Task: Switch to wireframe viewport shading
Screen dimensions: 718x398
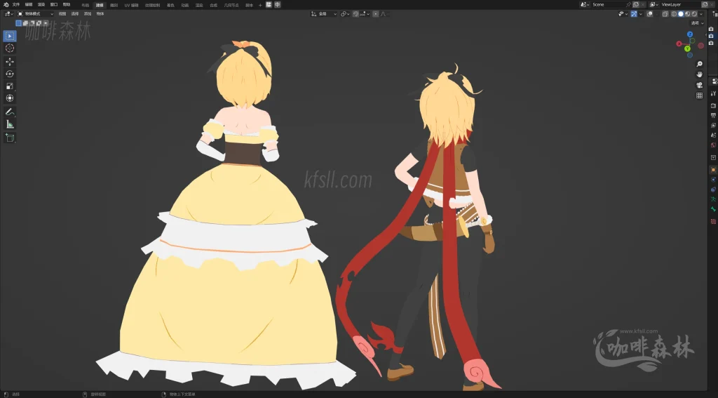Action: click(x=674, y=14)
